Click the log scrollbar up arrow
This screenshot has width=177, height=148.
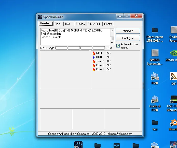pos(112,31)
